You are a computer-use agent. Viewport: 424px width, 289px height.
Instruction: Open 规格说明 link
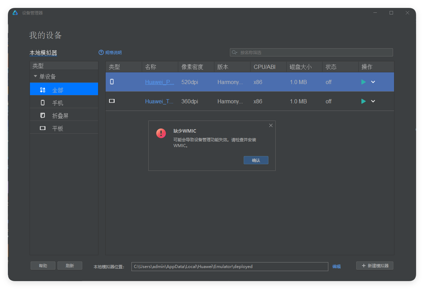pos(114,53)
